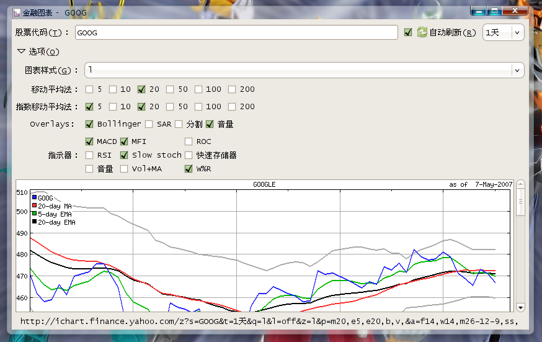Viewport: 542px width, 342px height.
Task: Enable the Vol+MA indicator checkbox
Action: coord(124,169)
